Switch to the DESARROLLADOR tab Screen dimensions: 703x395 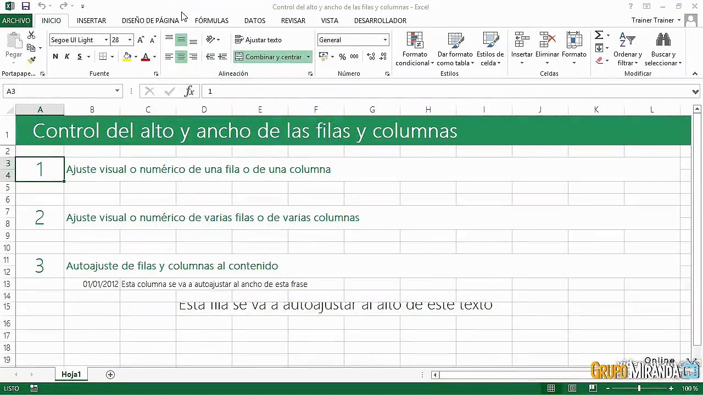coord(380,20)
